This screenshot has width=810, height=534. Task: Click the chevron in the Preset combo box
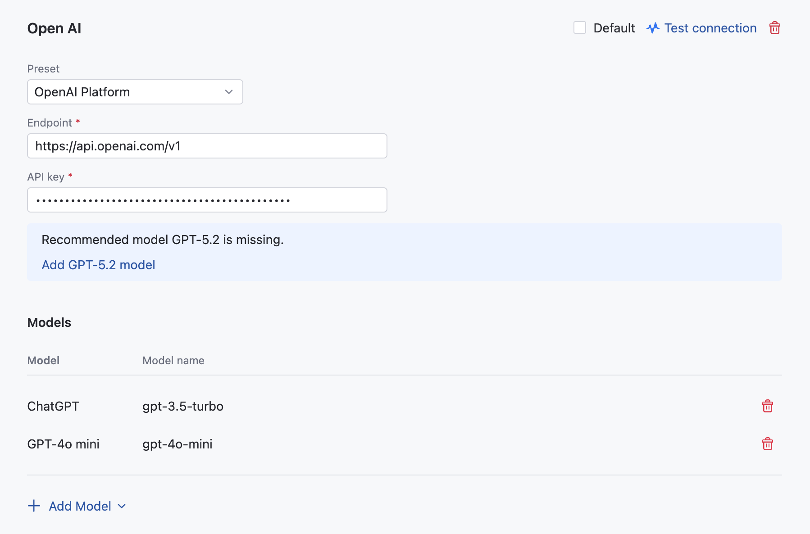(229, 92)
